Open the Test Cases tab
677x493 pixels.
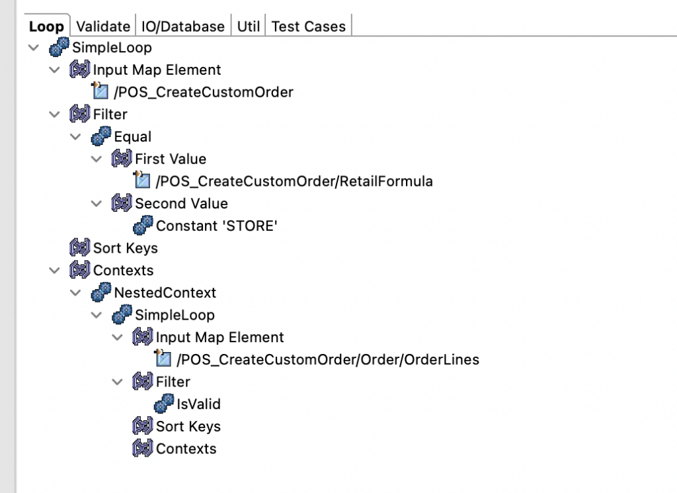[x=308, y=26]
